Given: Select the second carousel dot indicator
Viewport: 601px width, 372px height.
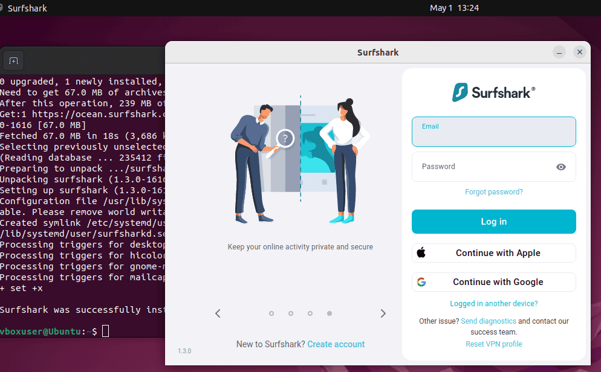Looking at the screenshot, I should [x=291, y=313].
